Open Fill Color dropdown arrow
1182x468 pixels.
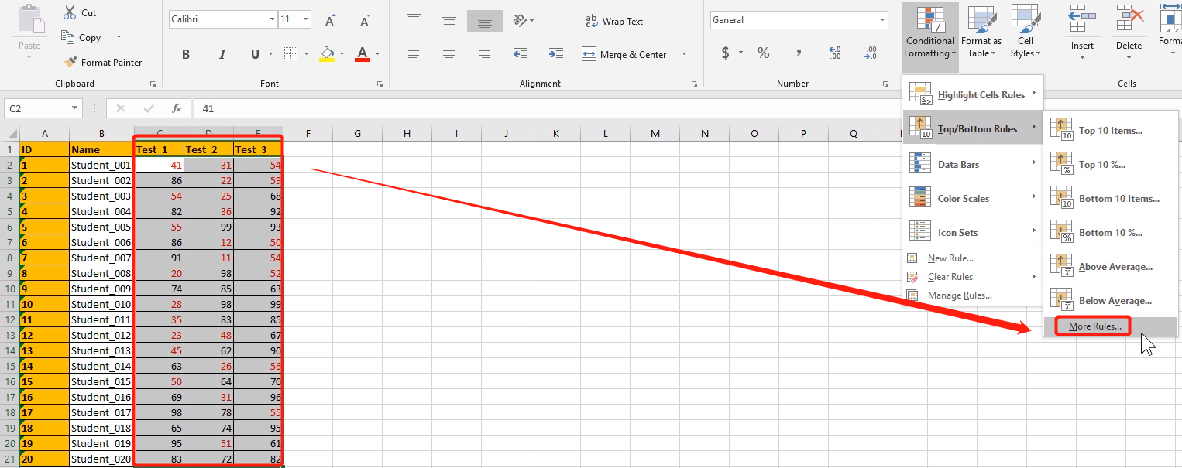click(342, 54)
